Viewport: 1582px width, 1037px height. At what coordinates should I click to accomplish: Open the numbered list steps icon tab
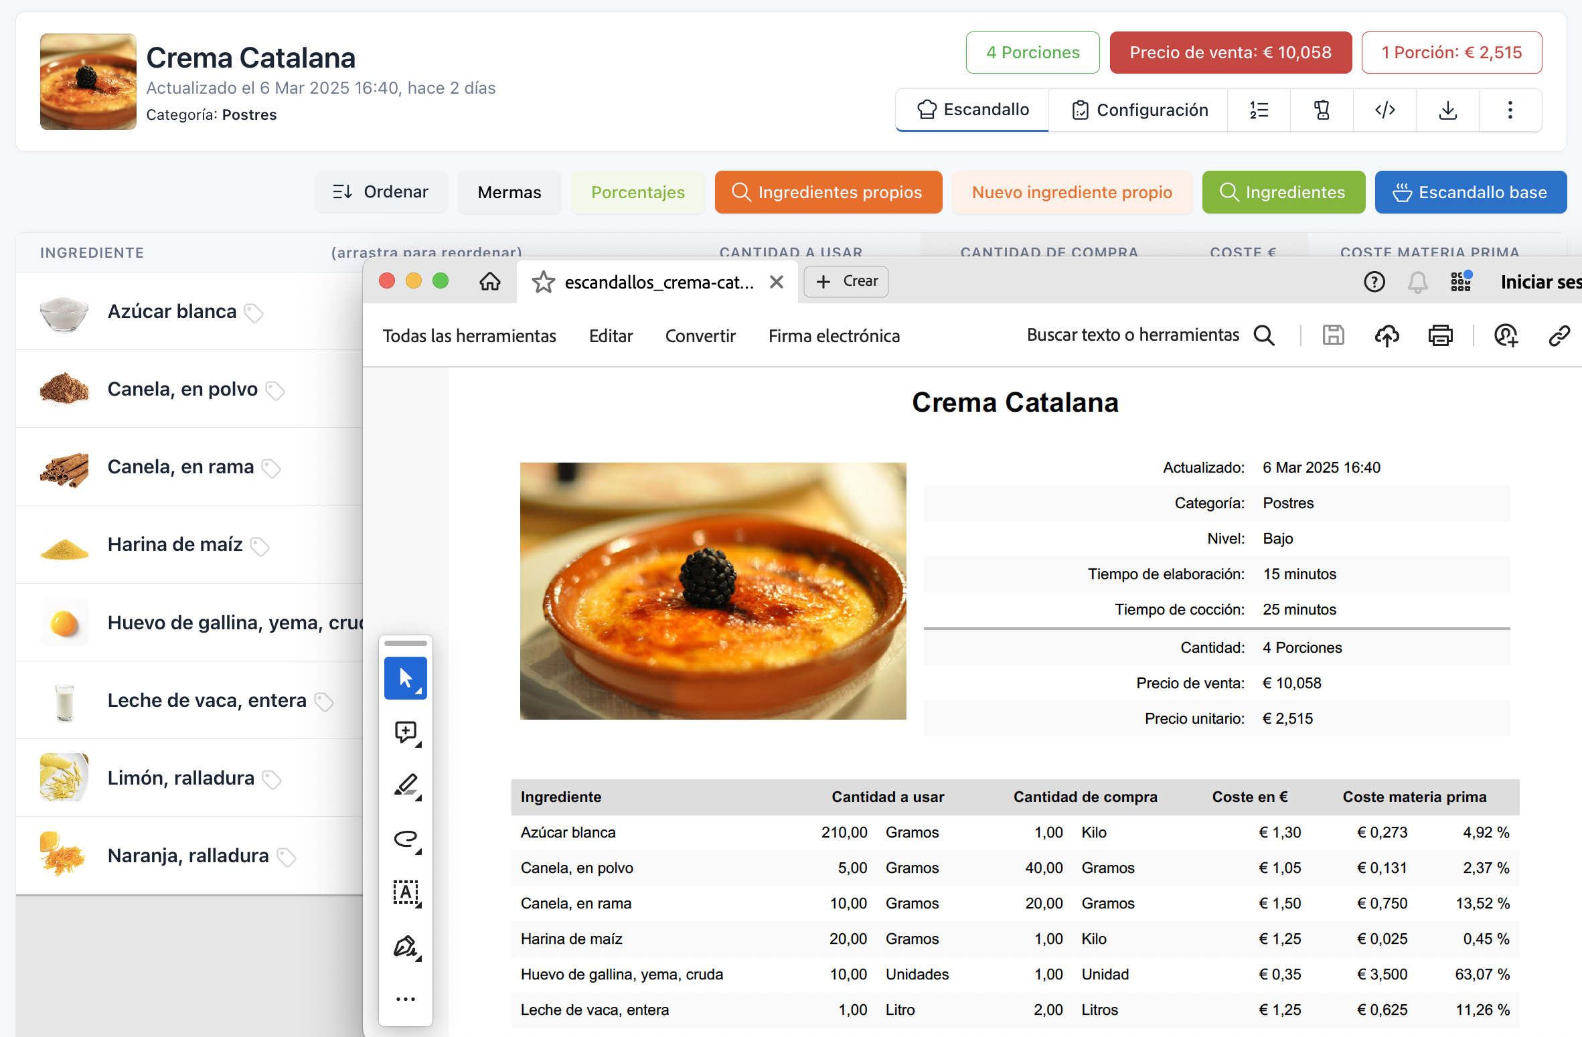[1259, 110]
